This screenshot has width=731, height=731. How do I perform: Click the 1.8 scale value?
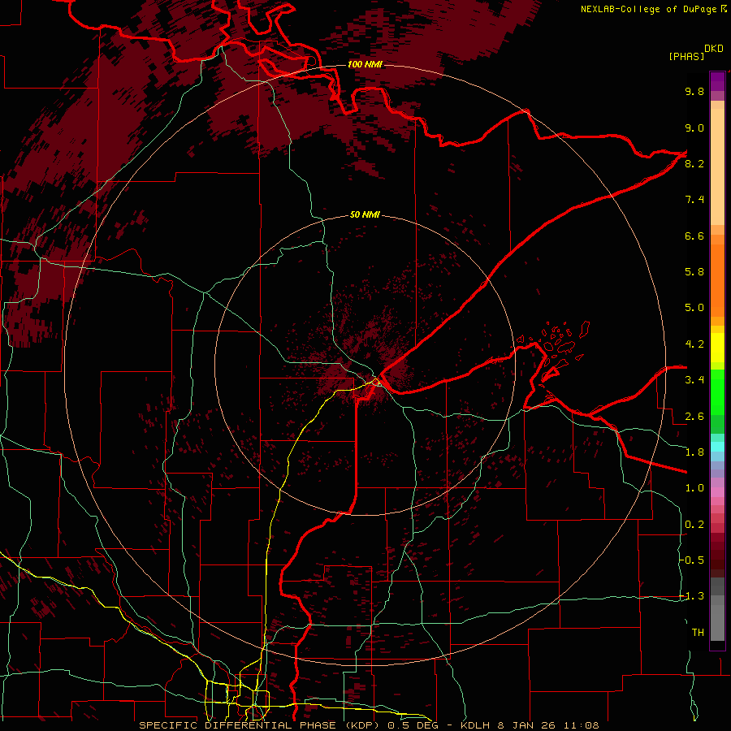pos(694,452)
